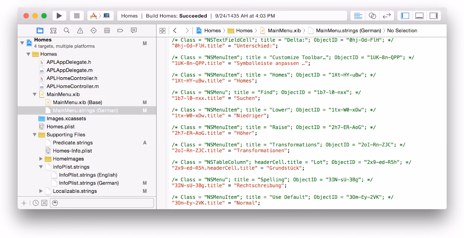Open the Issue navigator warning triangle
464x238 pixels.
click(80, 31)
